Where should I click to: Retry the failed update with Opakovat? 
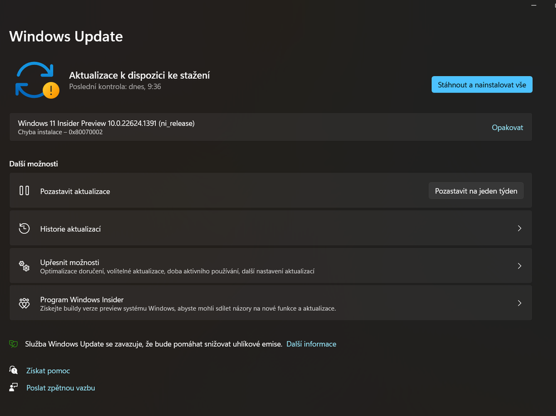[x=507, y=127]
